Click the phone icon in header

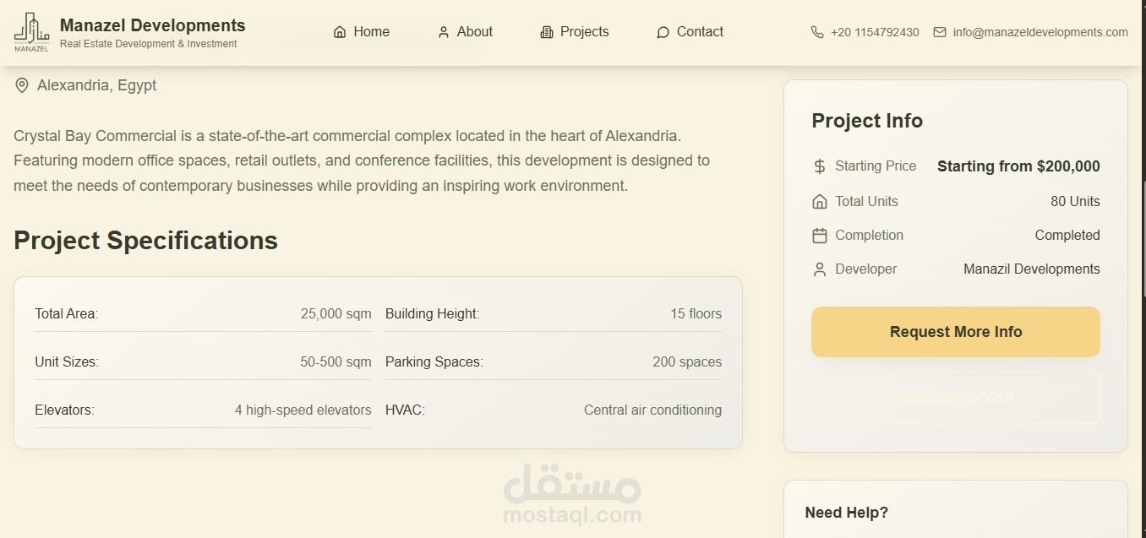pos(817,32)
